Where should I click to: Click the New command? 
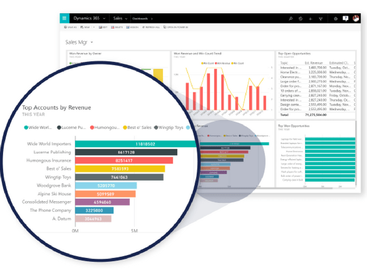coord(85,27)
